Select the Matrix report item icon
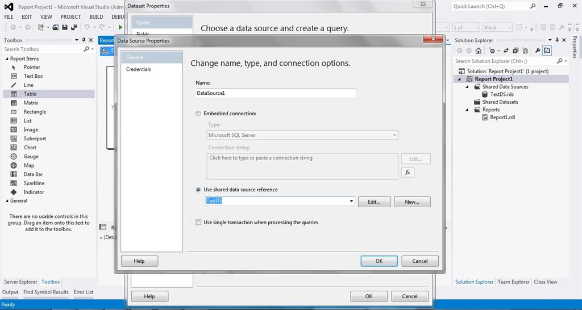The height and width of the screenshot is (310, 582). click(14, 103)
